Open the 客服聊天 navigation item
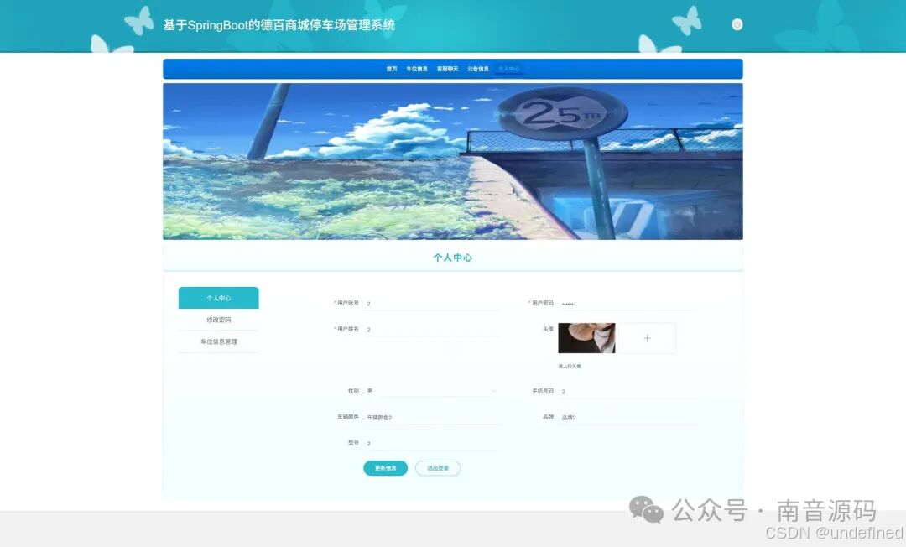This screenshot has width=906, height=547. click(x=447, y=69)
